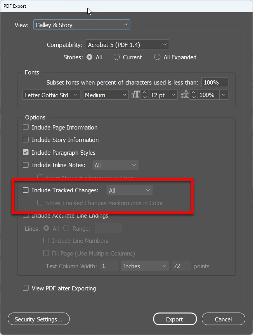
Task: Decrease line spacing with down arrow
Action: click(x=194, y=97)
